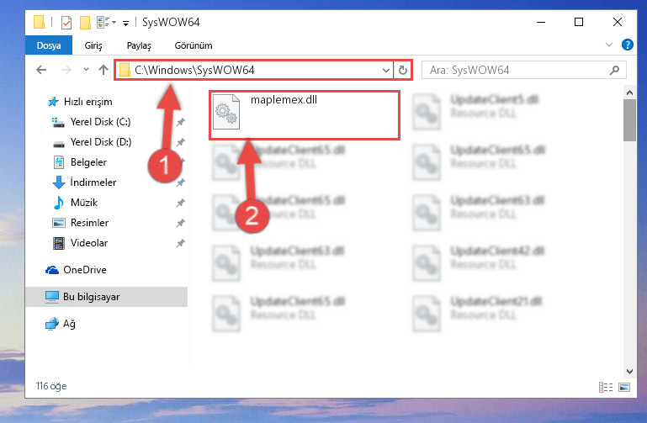Open the Belgeler folder in sidebar
Viewport: 647px width, 423px height.
point(88,162)
